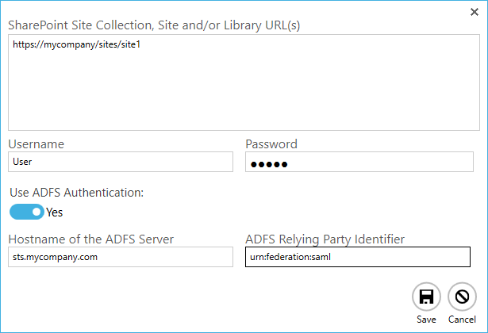Click the Username label above the field
Screen dimensions: 488x333
click(x=36, y=144)
